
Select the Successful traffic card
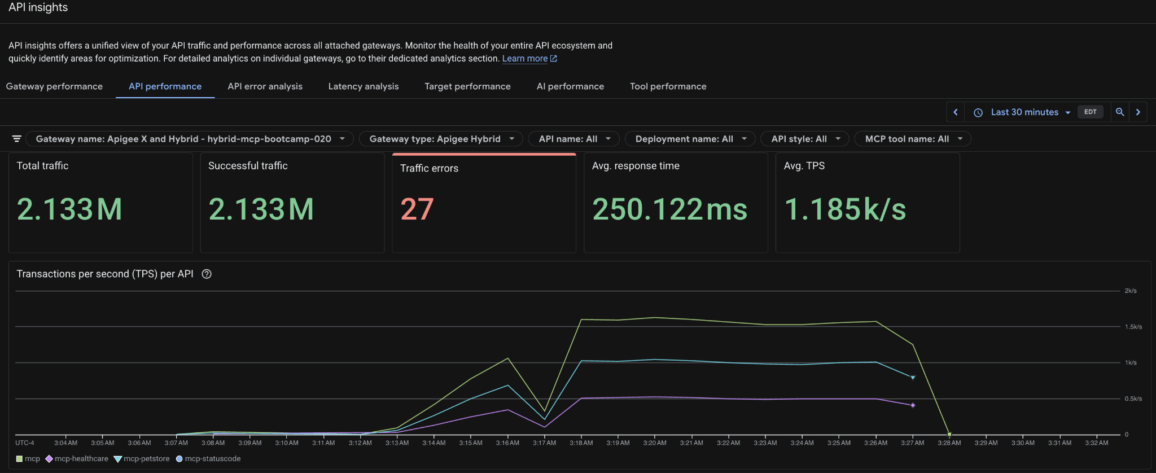tap(292, 203)
